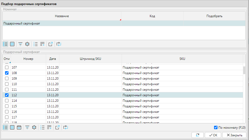
Task: Click settings gear in bottom certificate toolbar
Action: pyautogui.click(x=34, y=127)
